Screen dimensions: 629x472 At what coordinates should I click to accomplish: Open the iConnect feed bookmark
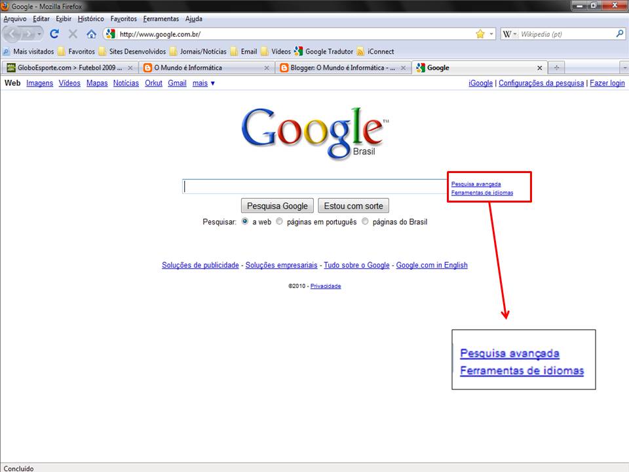click(x=375, y=51)
